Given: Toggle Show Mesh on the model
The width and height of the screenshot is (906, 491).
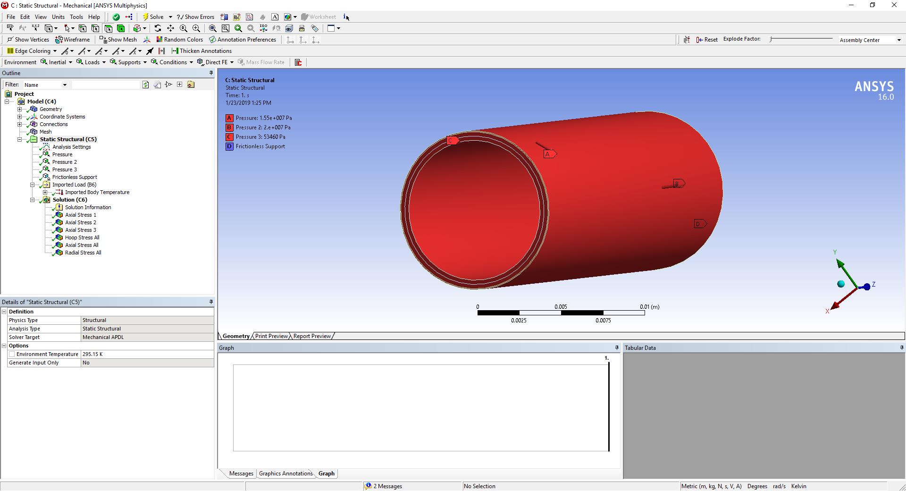Looking at the screenshot, I should (x=118, y=40).
